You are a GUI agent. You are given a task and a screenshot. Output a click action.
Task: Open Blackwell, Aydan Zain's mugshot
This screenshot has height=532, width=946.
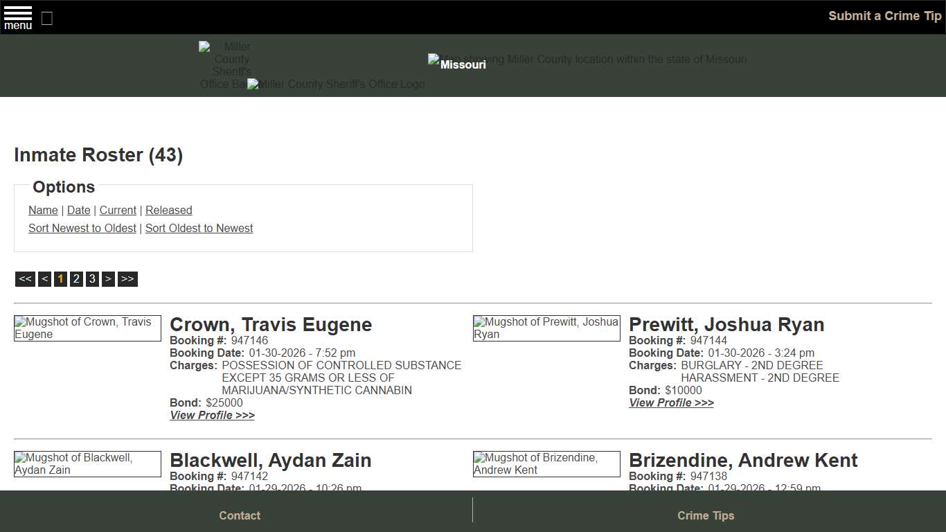click(87, 463)
